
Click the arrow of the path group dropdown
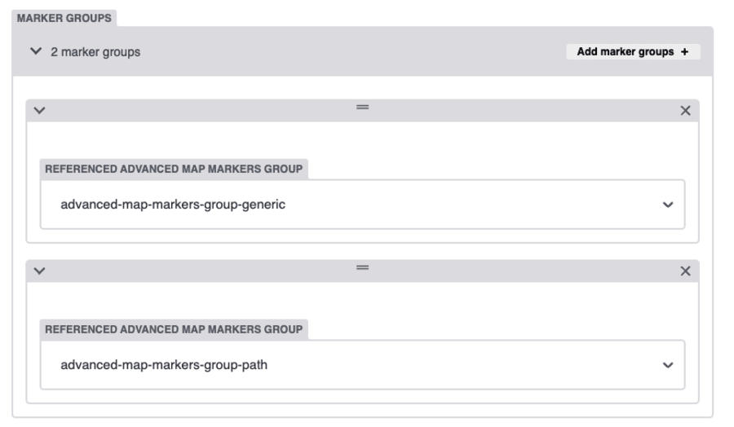click(668, 365)
